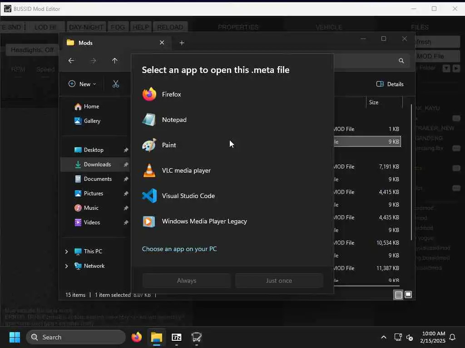Select the 1 KB MOD File row
Image resolution: width=465 pixels, height=348 pixels.
(x=367, y=129)
